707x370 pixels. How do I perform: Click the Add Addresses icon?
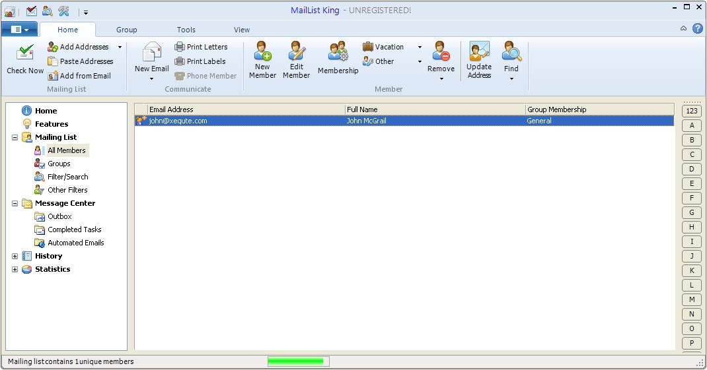[x=53, y=47]
